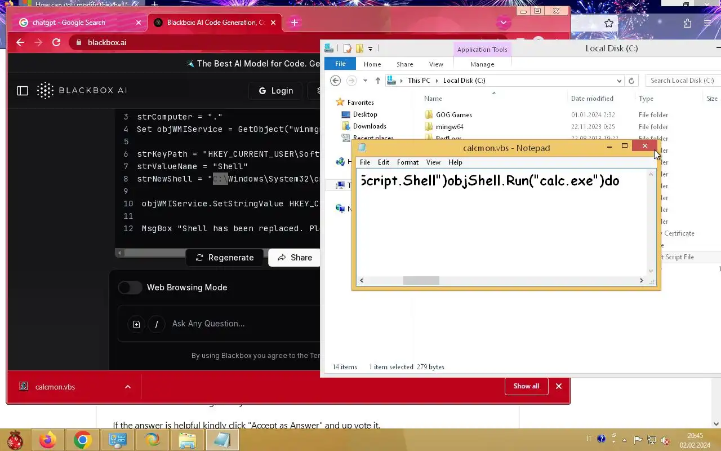Screen dimensions: 721x451
Task: Expand the calcmon.vbs download options arrow
Action: click(x=128, y=387)
